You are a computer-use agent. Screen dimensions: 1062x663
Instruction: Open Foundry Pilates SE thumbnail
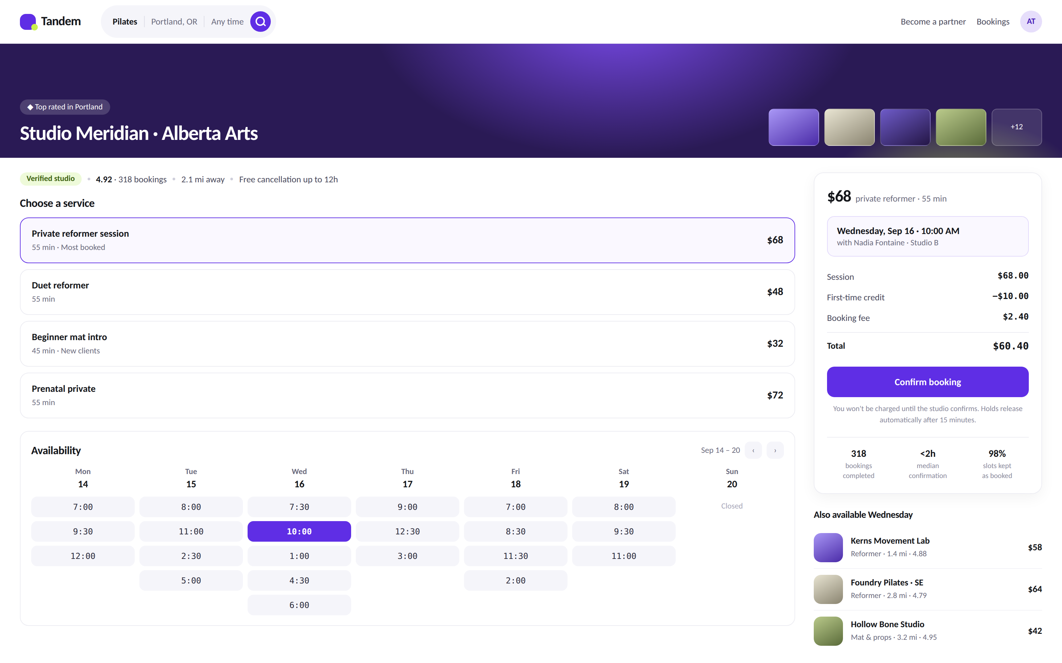coord(828,589)
